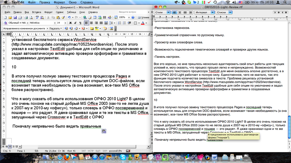Click the Показать button in review toolbar
The height and width of the screenshot is (163, 291).
(55, 29)
